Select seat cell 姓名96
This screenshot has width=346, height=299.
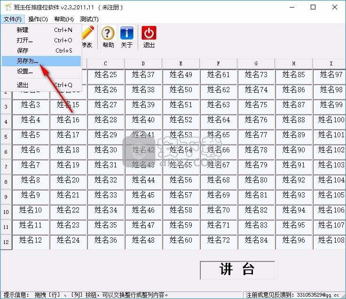294,242
